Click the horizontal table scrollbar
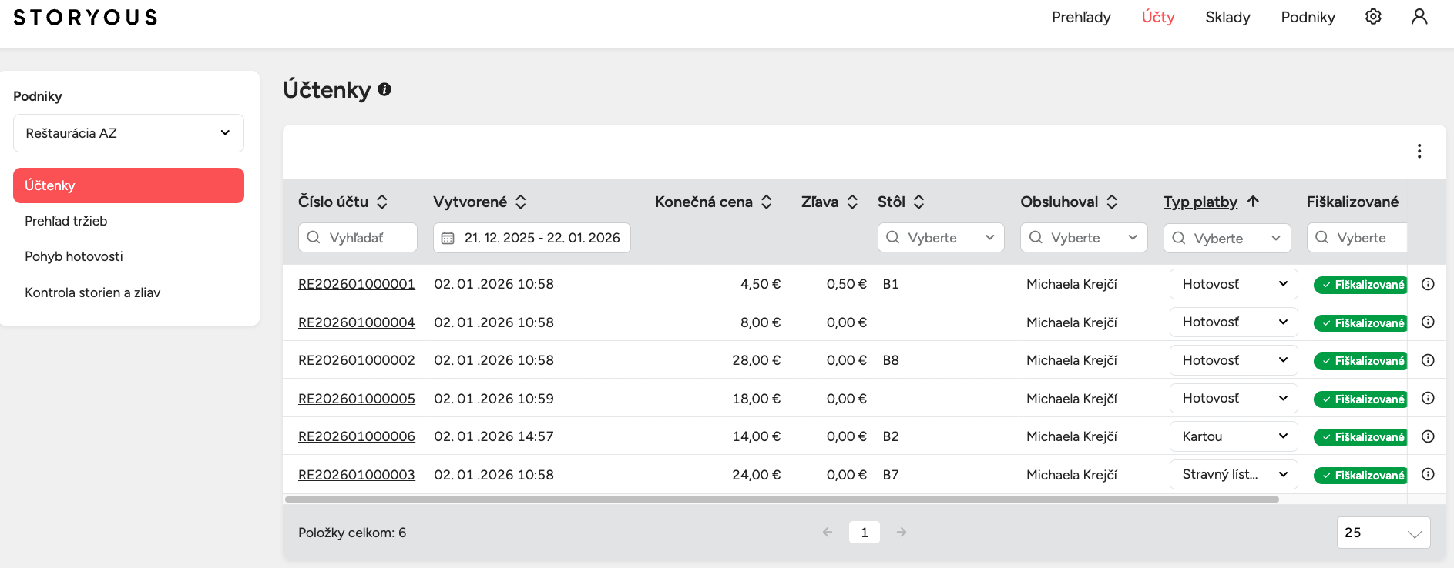The width and height of the screenshot is (1454, 568). (x=781, y=500)
